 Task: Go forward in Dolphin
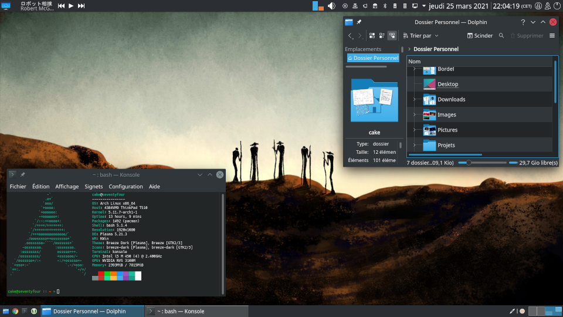tap(359, 36)
